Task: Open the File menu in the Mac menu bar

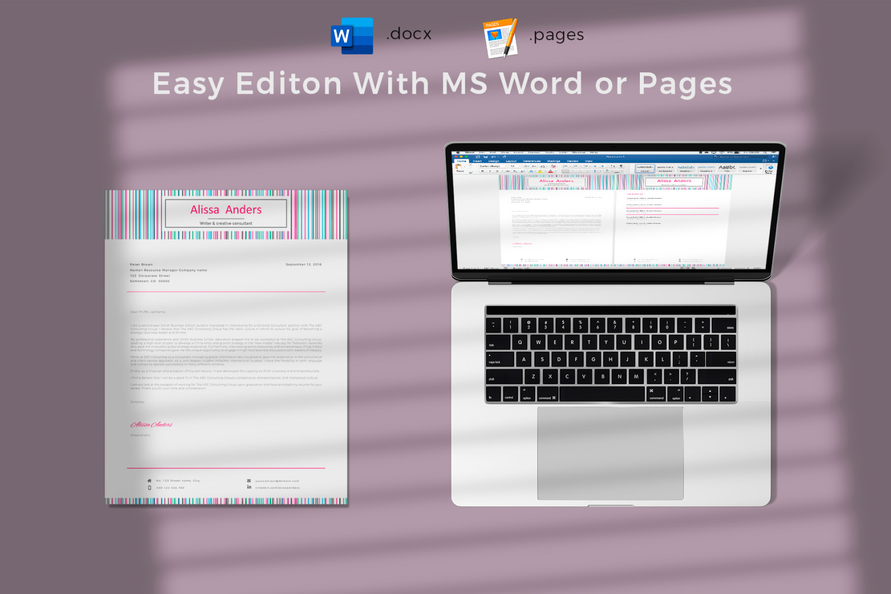Action: click(x=482, y=153)
